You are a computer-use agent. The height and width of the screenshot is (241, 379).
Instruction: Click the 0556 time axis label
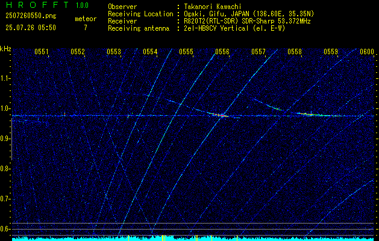tap(222, 51)
